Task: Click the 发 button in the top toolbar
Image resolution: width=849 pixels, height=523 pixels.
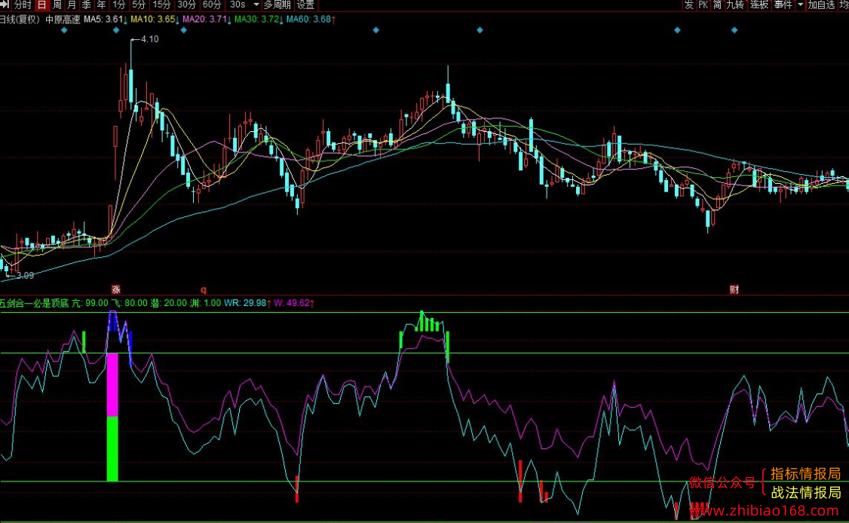Action: (688, 5)
